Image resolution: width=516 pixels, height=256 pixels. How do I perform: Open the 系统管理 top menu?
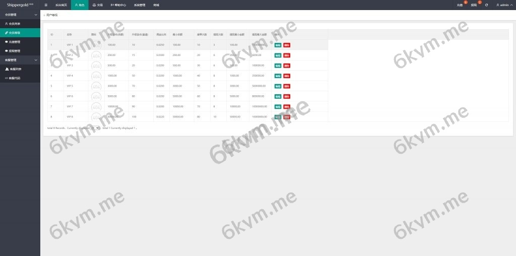140,5
